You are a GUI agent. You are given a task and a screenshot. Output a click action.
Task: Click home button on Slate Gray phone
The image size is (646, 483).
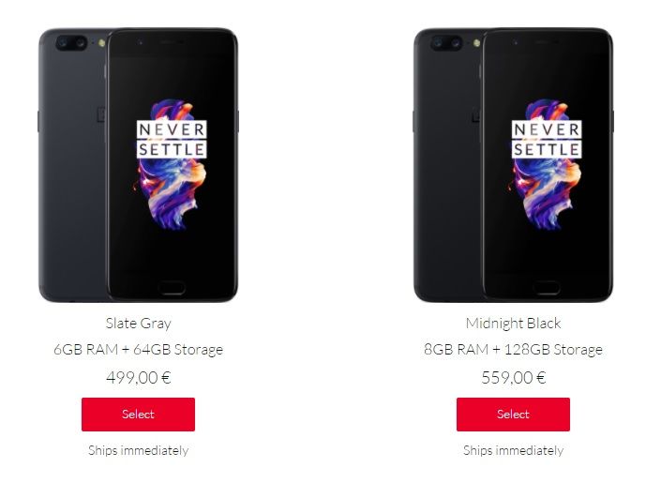[172, 287]
